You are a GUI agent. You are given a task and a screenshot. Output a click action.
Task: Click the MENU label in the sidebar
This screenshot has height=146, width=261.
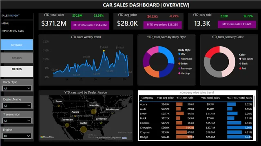5,24
